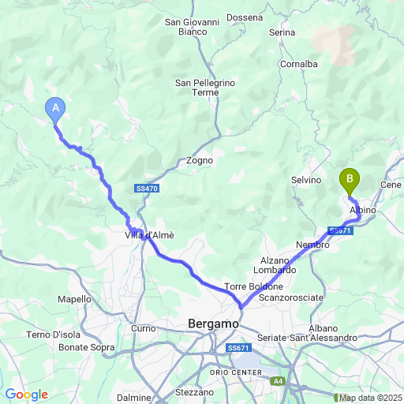
Task: Select the Albino town label
Action: [x=363, y=210]
